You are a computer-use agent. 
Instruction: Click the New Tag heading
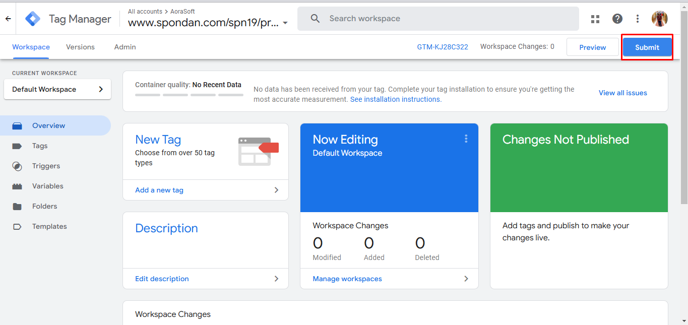pos(158,140)
